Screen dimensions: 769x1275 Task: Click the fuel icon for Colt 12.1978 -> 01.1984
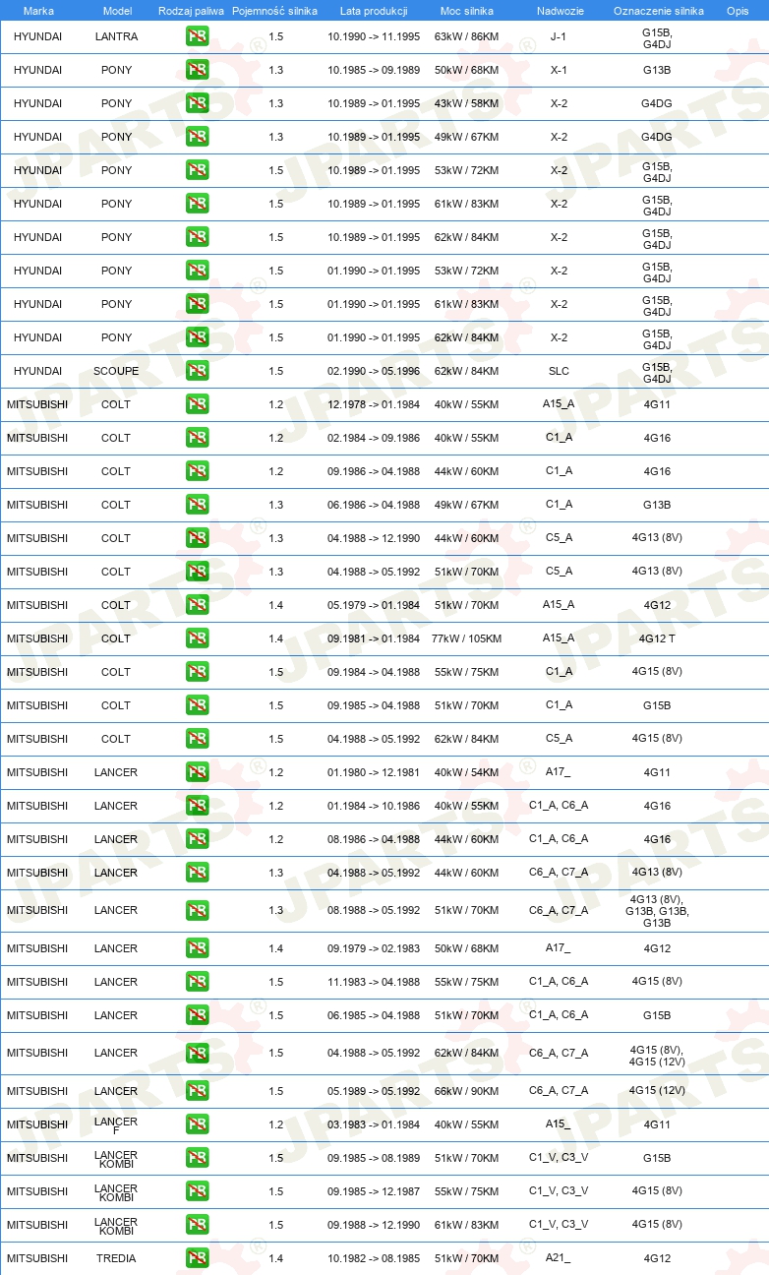(x=197, y=405)
